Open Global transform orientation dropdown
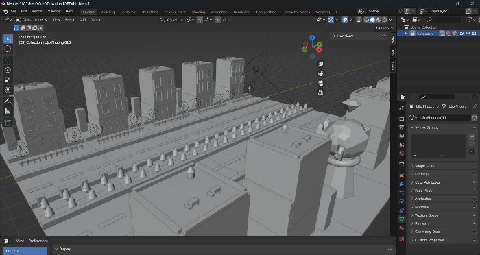Screen dimensions: 480x255 tap(171, 20)
